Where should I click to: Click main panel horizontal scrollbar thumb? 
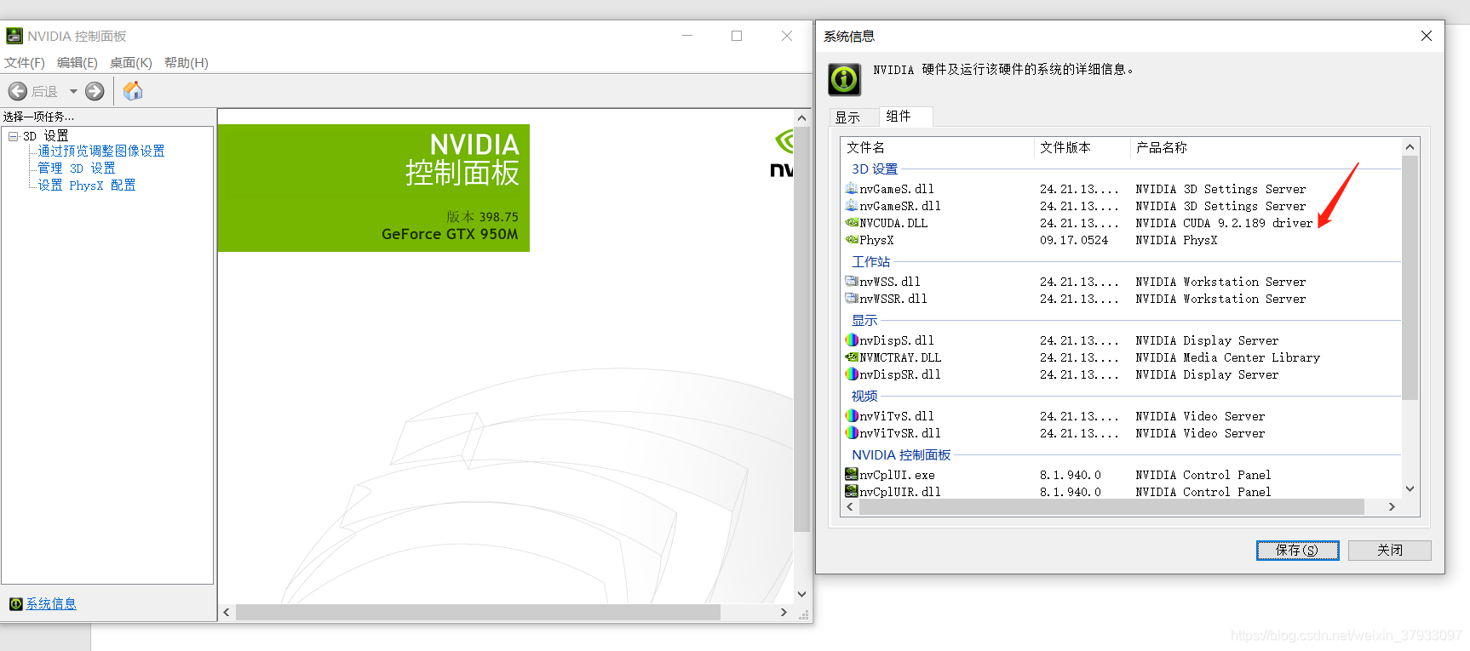coord(478,613)
